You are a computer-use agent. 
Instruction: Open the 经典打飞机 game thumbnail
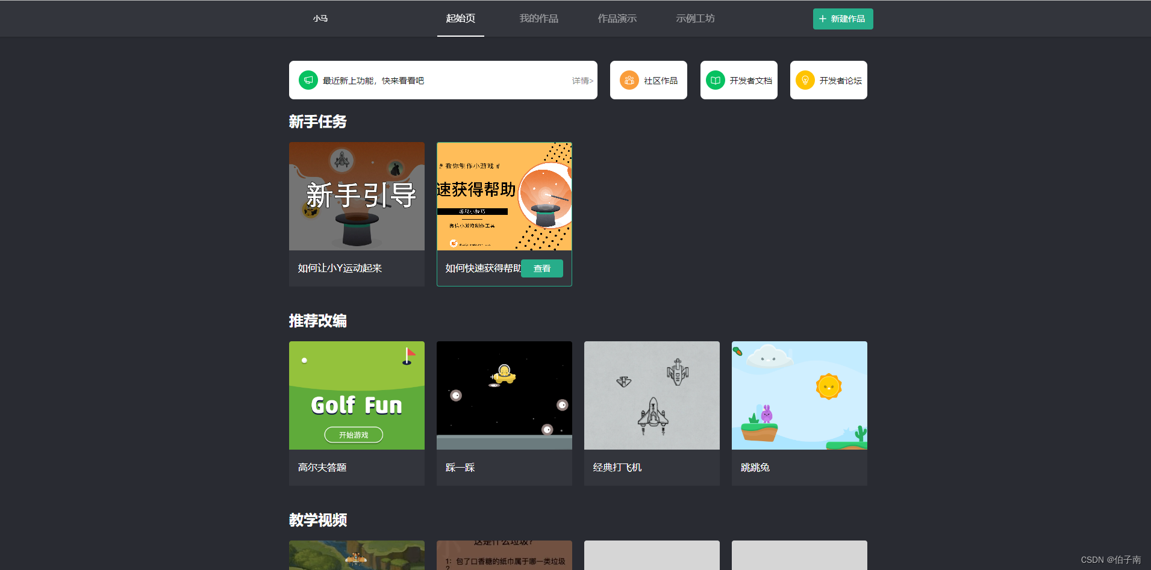651,395
